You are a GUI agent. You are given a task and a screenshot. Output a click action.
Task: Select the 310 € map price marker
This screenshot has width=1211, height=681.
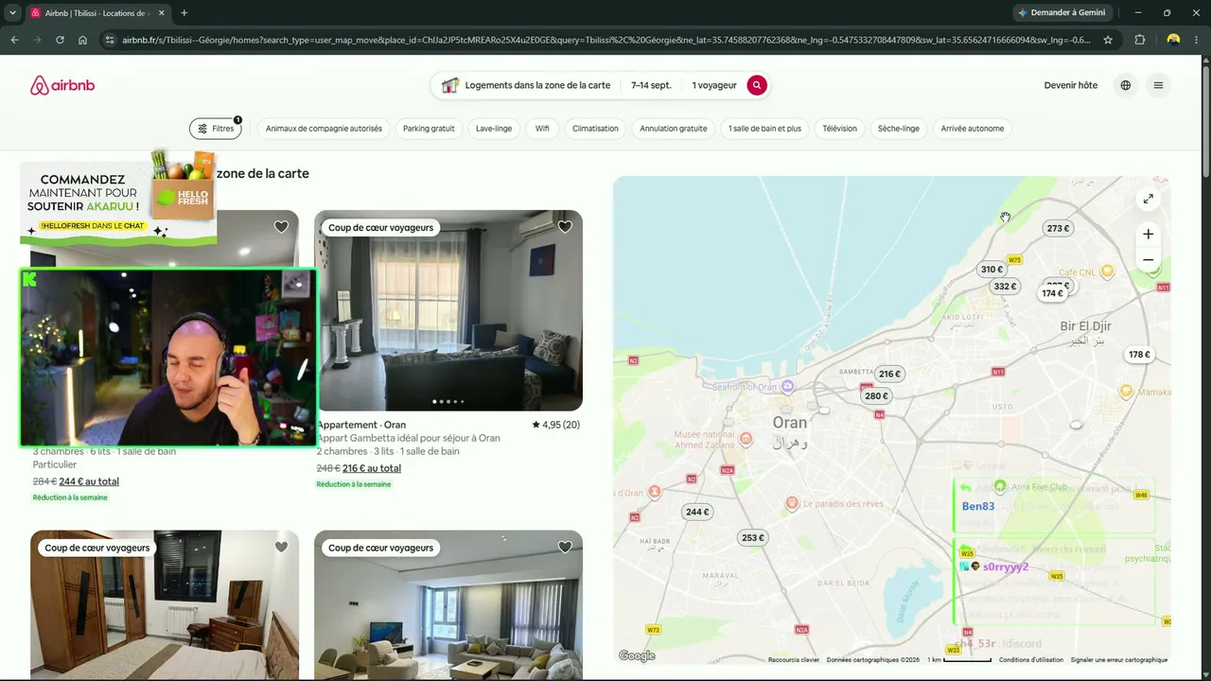pos(992,270)
